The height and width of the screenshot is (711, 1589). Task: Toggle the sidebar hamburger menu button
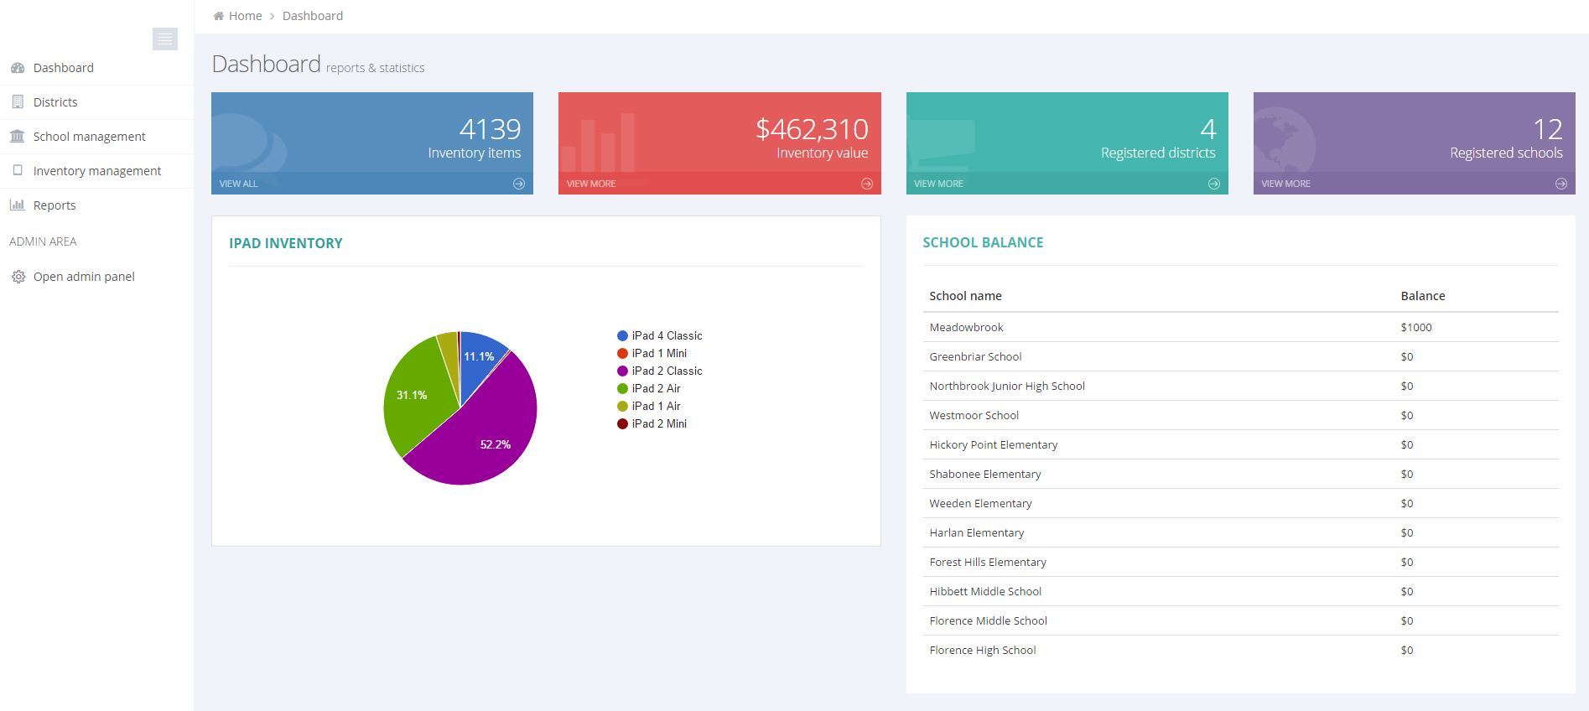pyautogui.click(x=164, y=39)
